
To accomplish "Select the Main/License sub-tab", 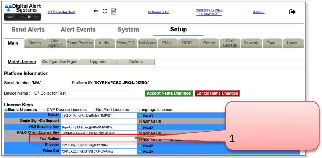I will click(x=22, y=62).
